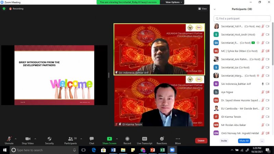This screenshot has width=274, height=154.
Task: Click the Find a participant search field
Action: 242,18
